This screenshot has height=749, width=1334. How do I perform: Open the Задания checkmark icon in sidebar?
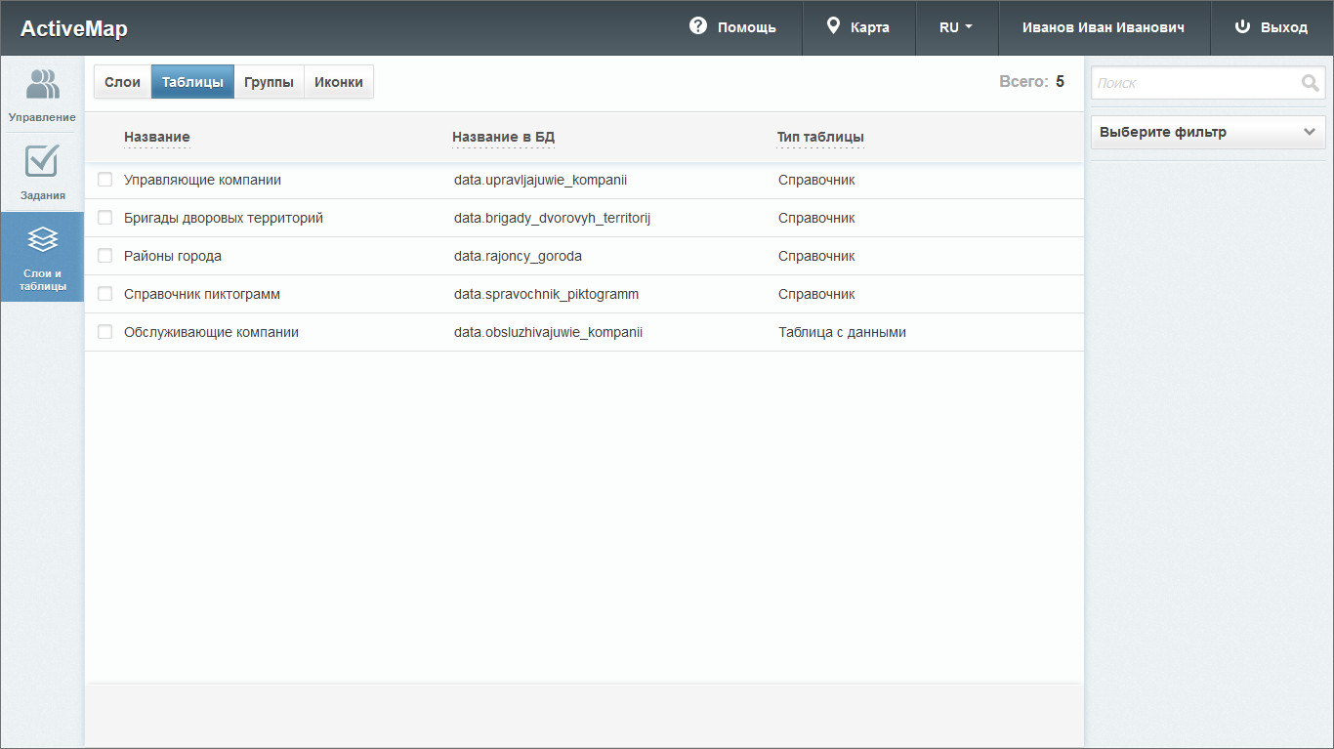point(42,162)
